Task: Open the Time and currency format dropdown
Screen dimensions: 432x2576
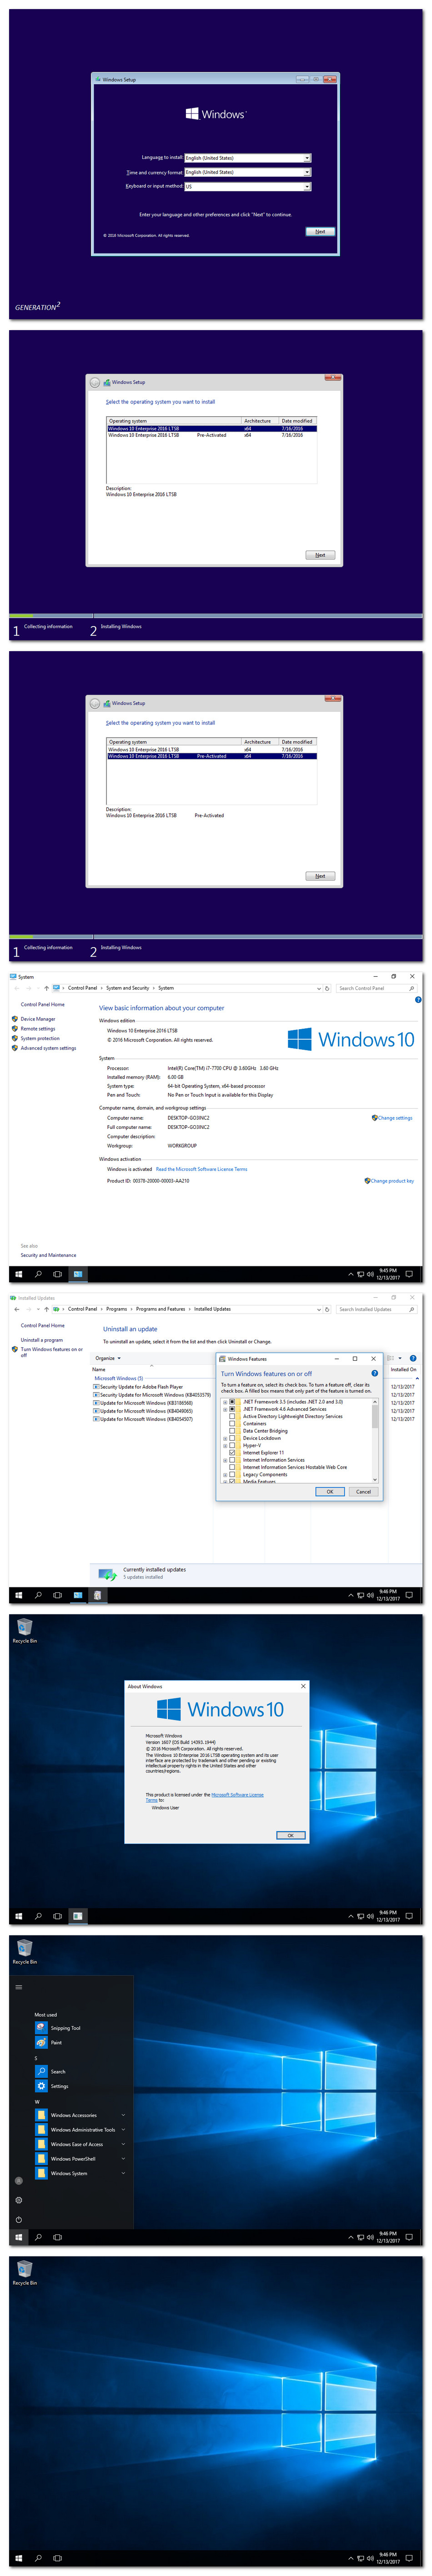Action: coord(247,172)
